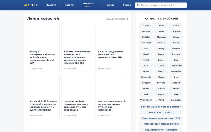Image resolution: width=211 pixels, height=132 pixels.
Task: Select Bentley in car catalog
Action: pyautogui.click(x=146, y=31)
